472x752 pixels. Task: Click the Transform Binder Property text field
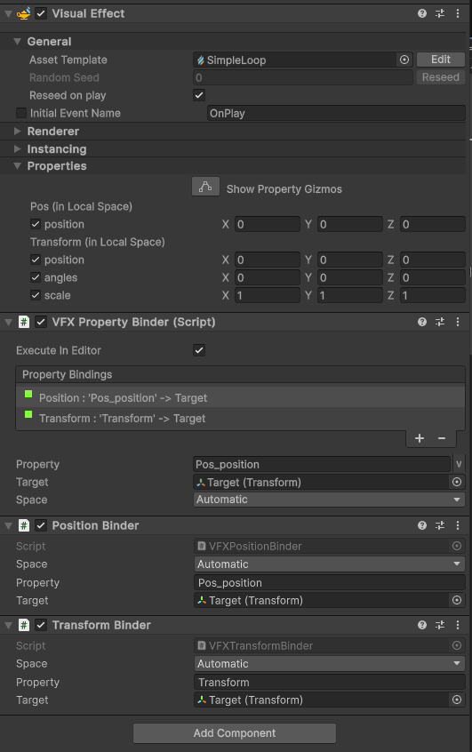click(x=330, y=682)
